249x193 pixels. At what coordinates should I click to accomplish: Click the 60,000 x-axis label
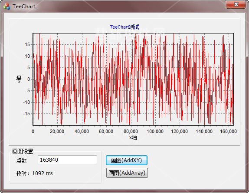pos(106,131)
